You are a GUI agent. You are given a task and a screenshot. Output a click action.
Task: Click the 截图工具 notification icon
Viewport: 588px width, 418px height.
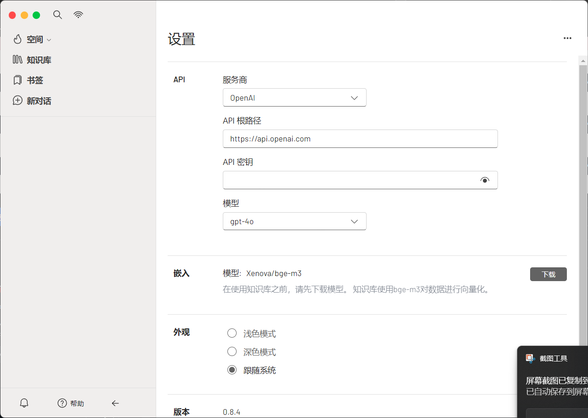tap(531, 358)
